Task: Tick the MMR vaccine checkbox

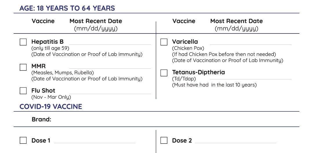Action: (x=23, y=67)
